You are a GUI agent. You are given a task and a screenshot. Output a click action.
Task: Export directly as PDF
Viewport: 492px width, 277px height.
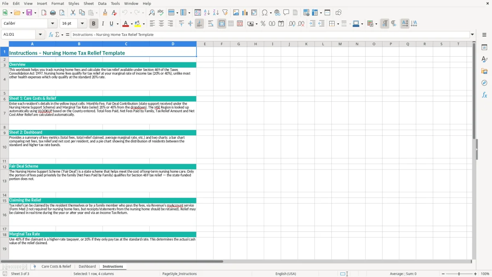(x=44, y=13)
